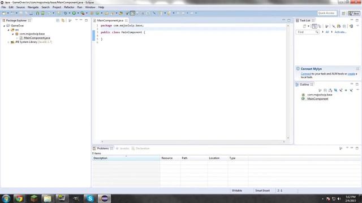Screen dimensions: 362x203
Task: Select com.majoolwip.base package in Package Explorer
Action: (x=32, y=34)
